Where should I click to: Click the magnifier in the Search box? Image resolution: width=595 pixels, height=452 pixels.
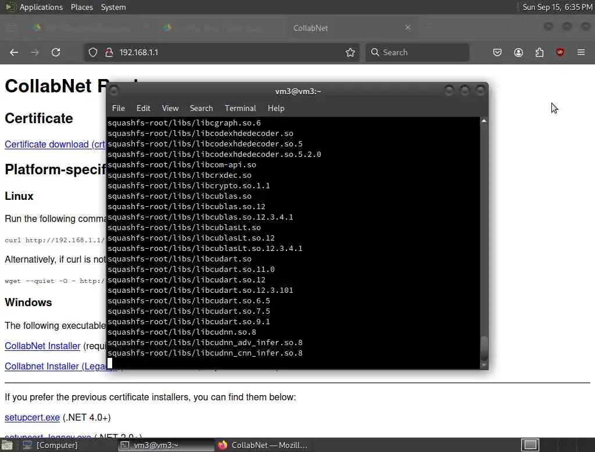375,52
